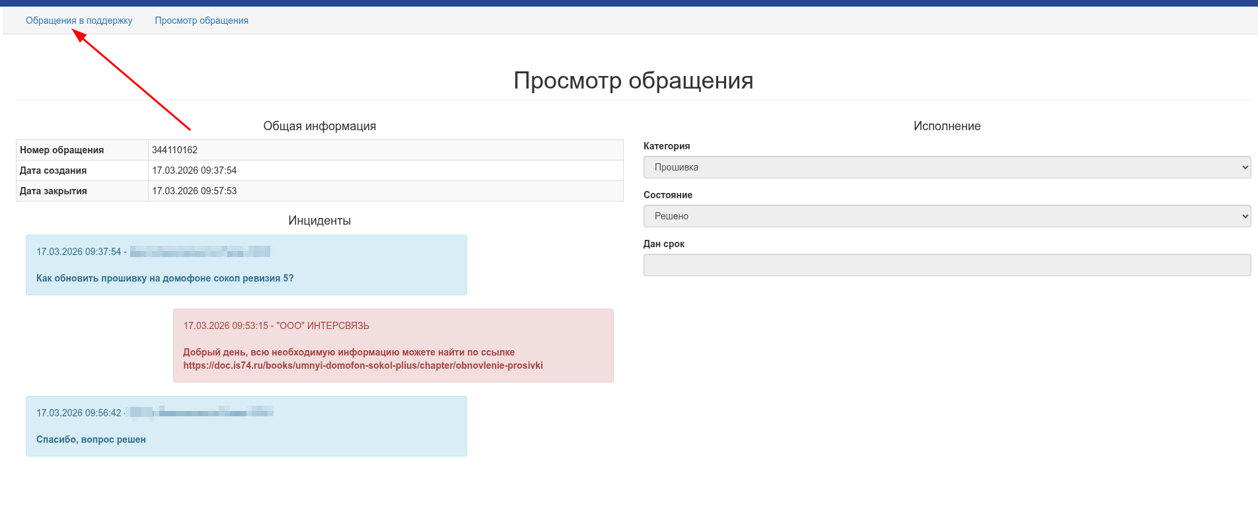Click the Спасибо, вопрос решен message text
Viewport: 1258px width, 522px height.
91,439
